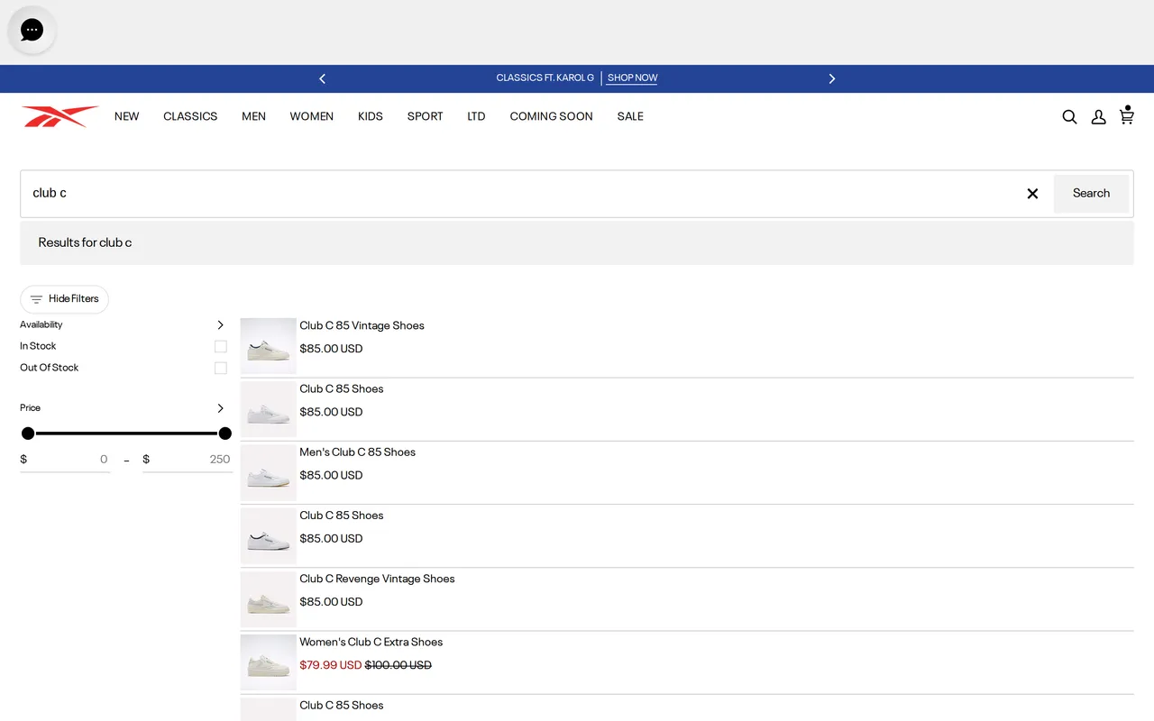Screen dimensions: 1154x721
Task: Click the minimum price slider handle
Action: (28, 434)
